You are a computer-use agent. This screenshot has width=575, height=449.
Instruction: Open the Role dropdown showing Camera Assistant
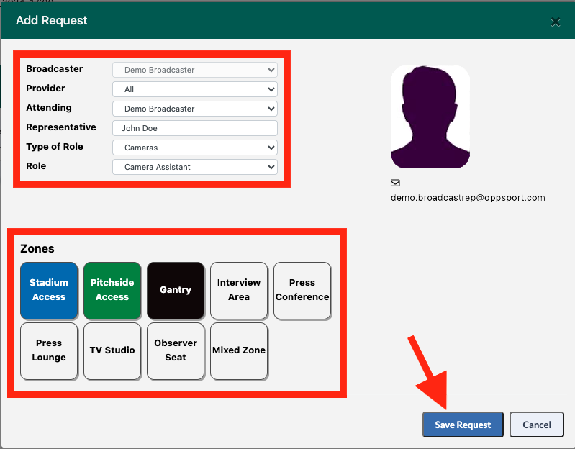195,167
